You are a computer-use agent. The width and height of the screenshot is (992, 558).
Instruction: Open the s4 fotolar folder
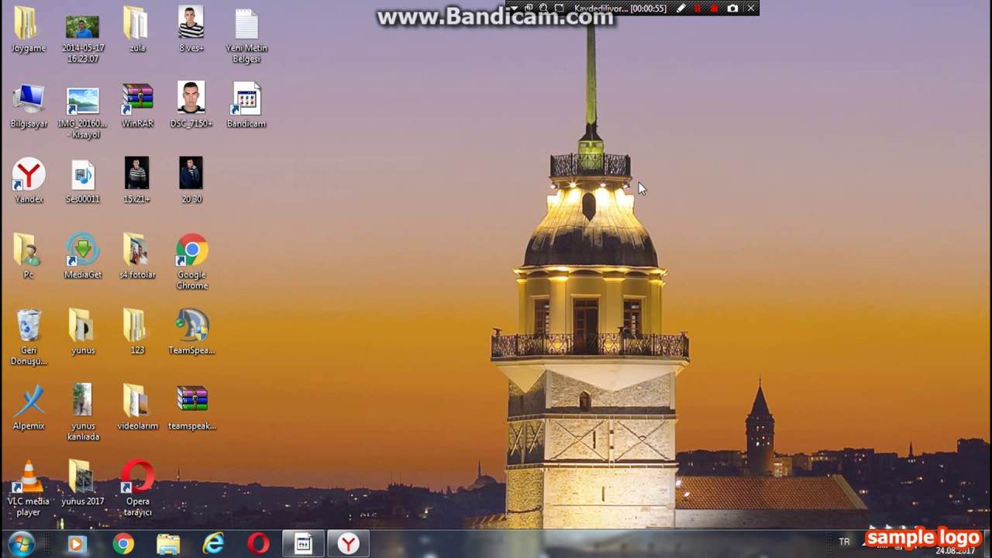click(137, 257)
